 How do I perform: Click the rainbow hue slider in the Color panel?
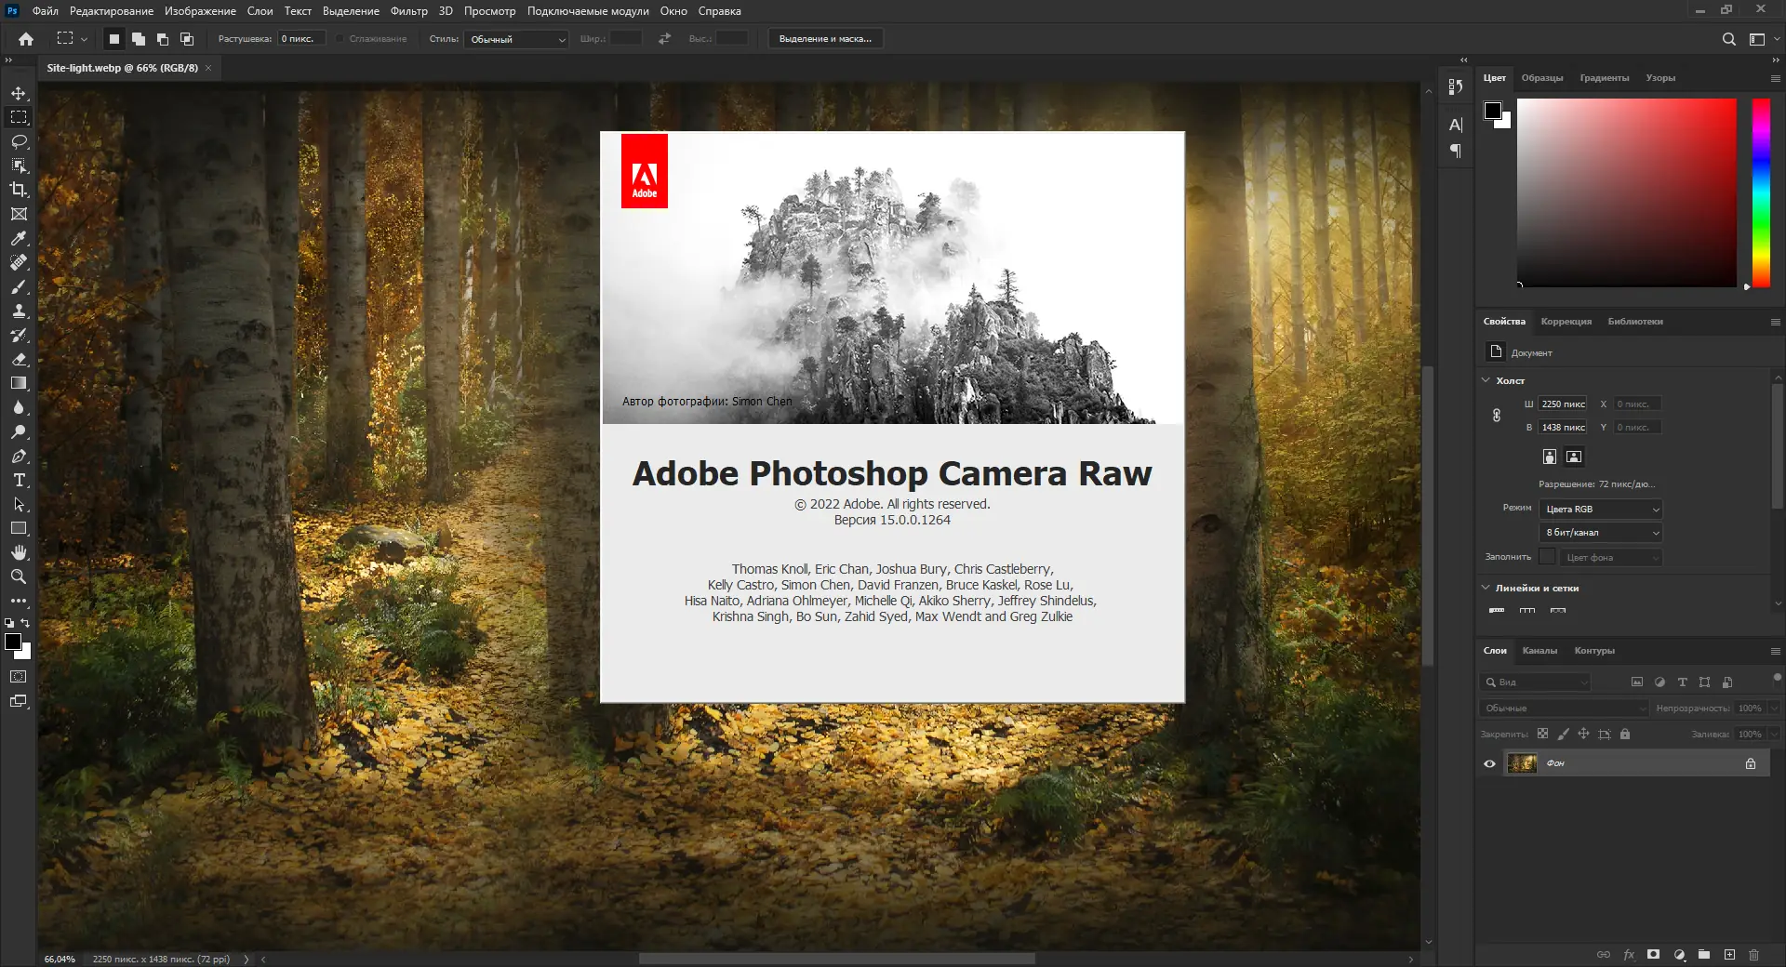coord(1761,192)
